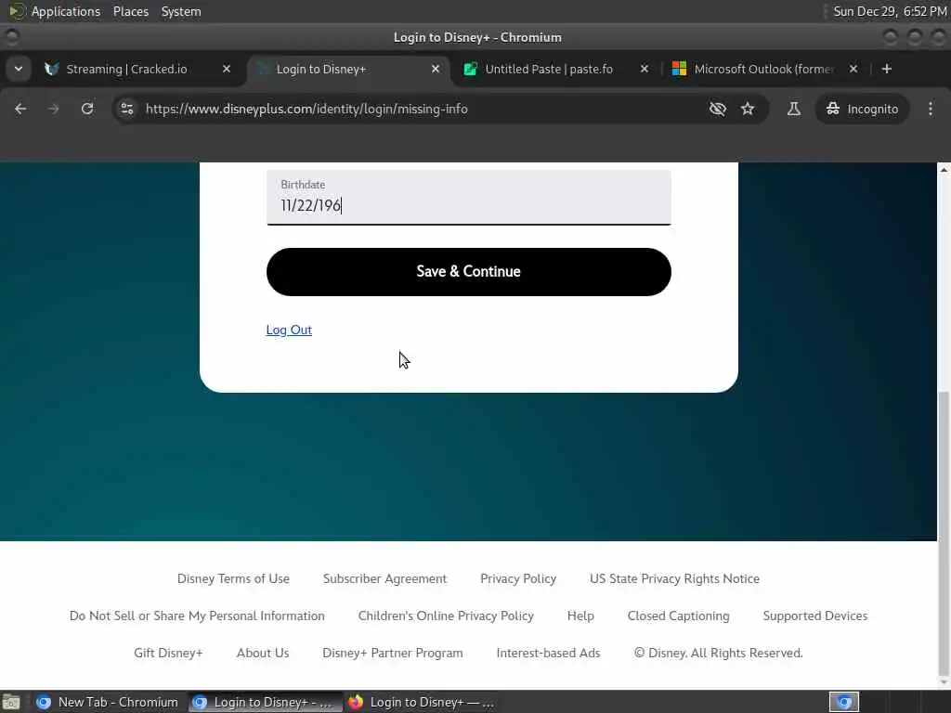Open Do Not Sell or Share link
Viewport: 951px width, 713px height.
coord(197,616)
